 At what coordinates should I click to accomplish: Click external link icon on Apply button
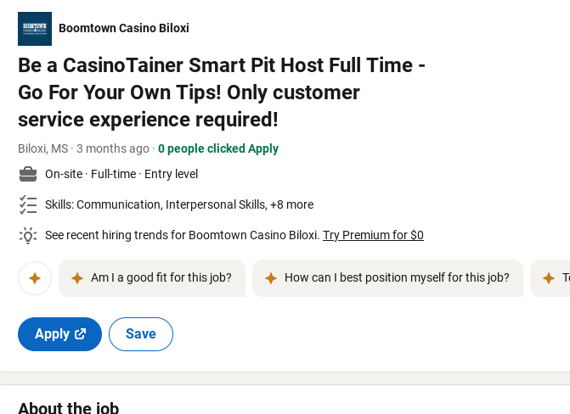[x=80, y=333]
